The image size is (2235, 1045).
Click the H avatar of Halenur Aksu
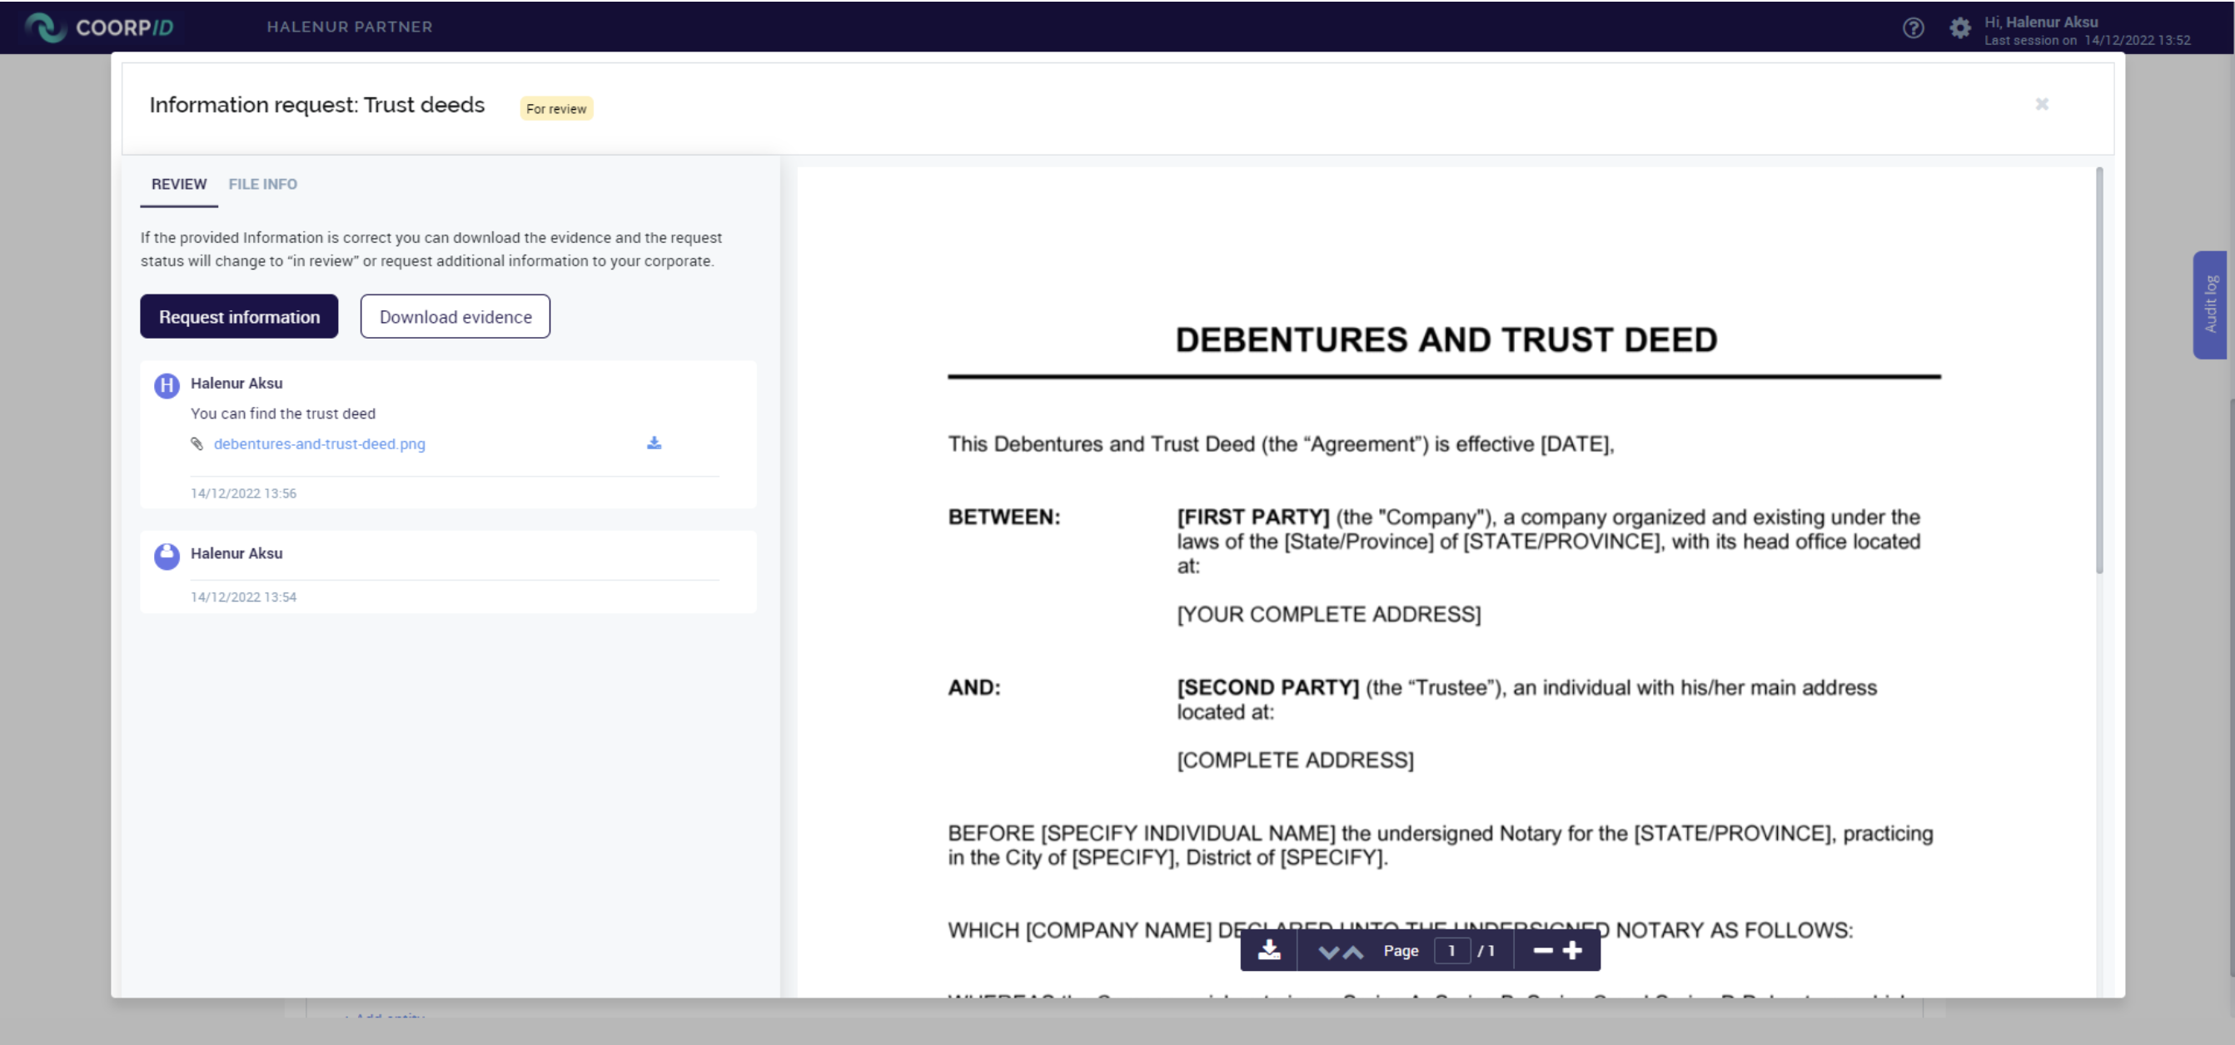point(167,385)
